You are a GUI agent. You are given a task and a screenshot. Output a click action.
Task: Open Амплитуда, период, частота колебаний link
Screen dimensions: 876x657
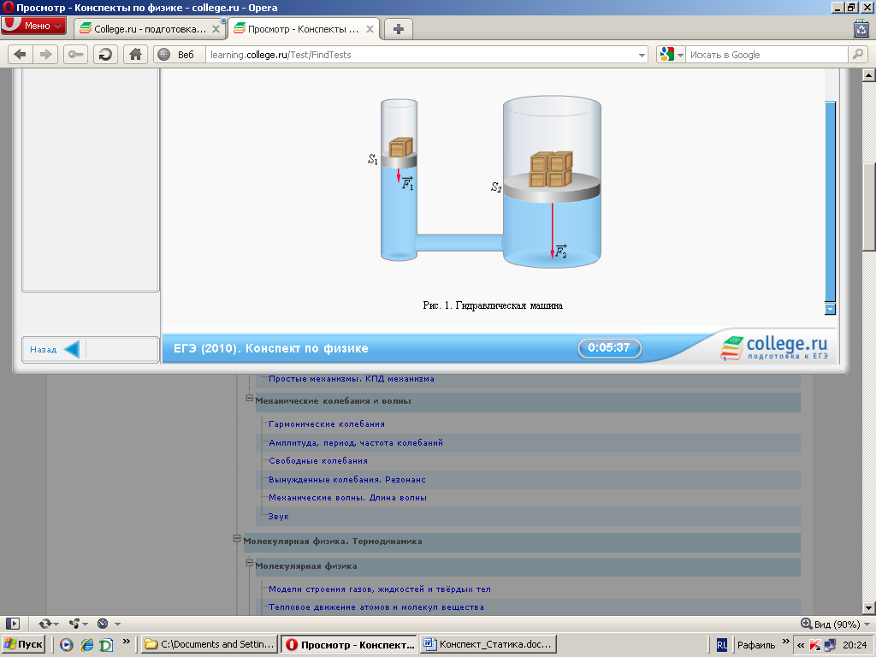pyautogui.click(x=356, y=442)
